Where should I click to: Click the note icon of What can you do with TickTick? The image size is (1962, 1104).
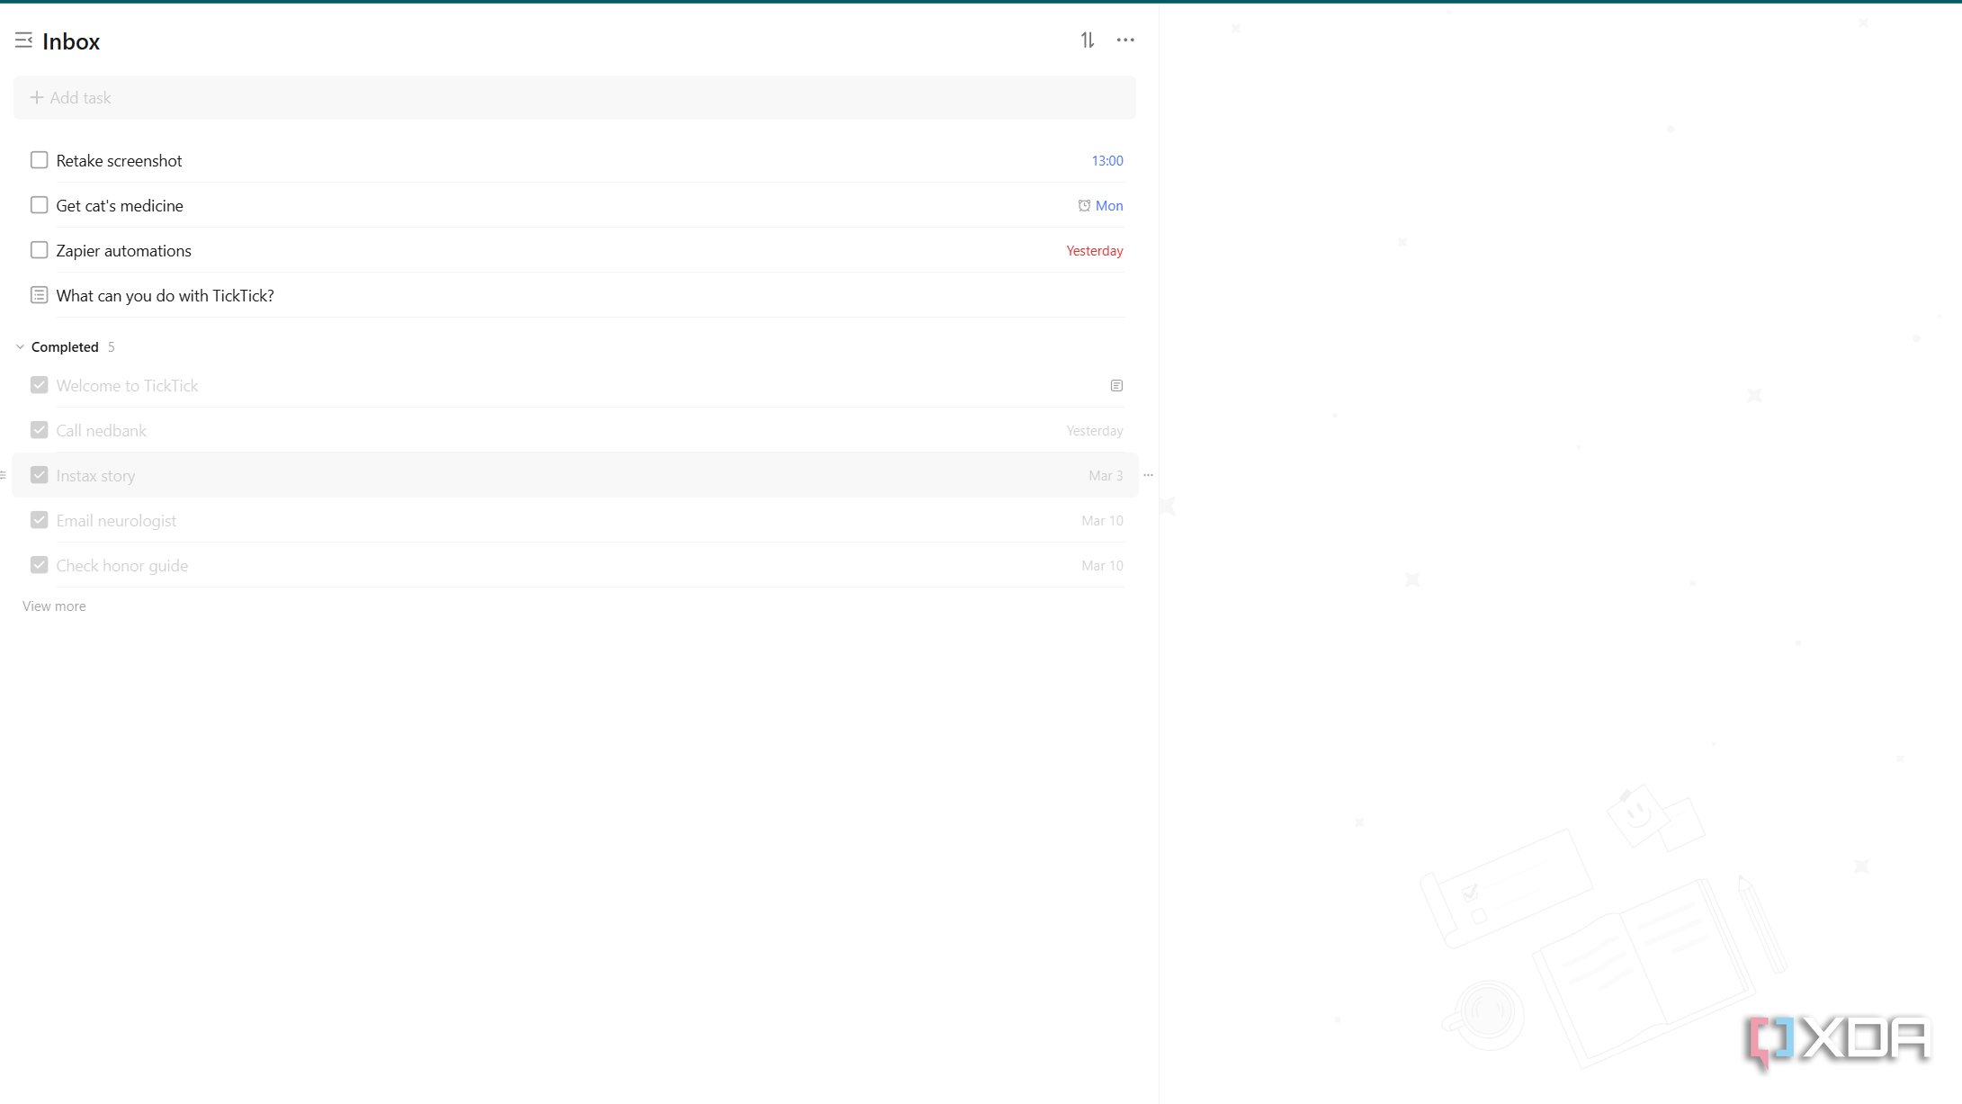pos(39,295)
